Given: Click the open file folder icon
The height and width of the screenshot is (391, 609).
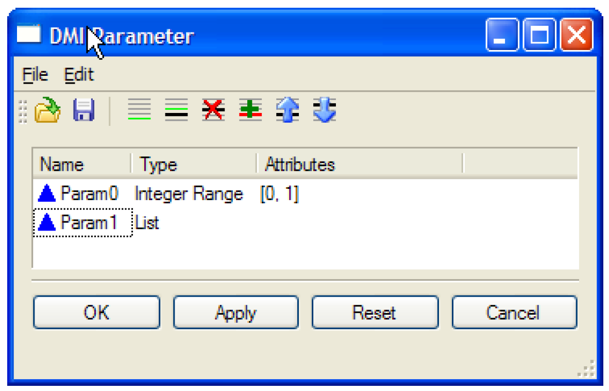Looking at the screenshot, I should coord(47,110).
